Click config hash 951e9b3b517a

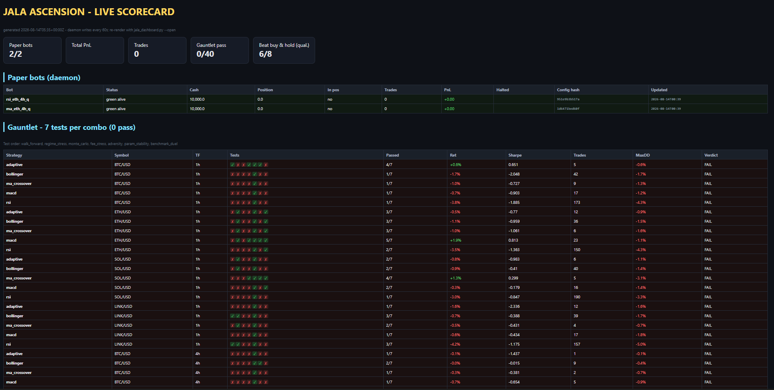coord(568,99)
